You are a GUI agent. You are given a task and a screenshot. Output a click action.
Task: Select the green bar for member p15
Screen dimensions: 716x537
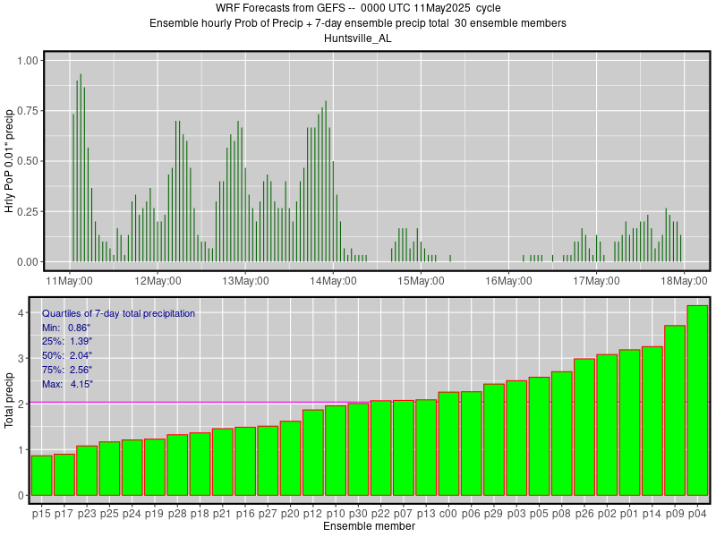pyautogui.click(x=41, y=475)
